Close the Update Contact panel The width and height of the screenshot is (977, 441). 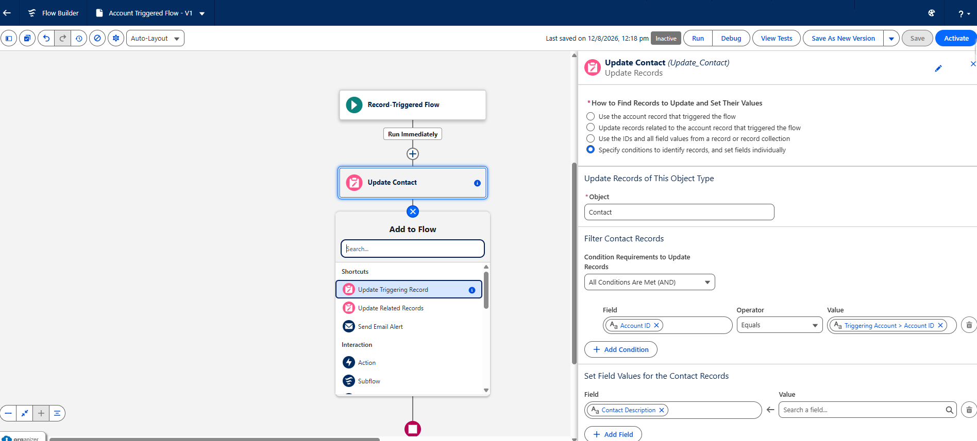[972, 64]
